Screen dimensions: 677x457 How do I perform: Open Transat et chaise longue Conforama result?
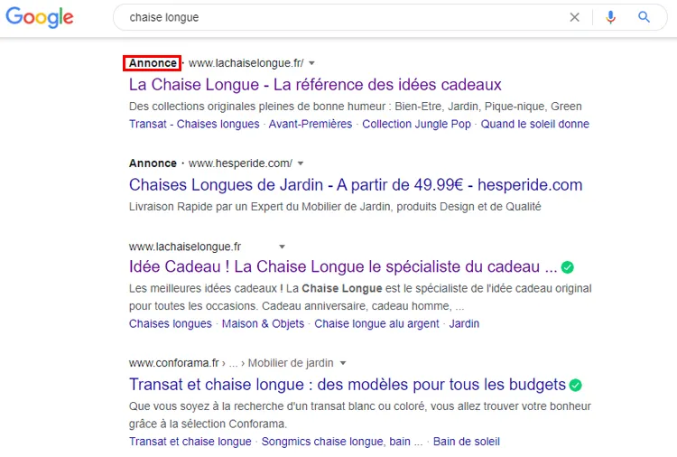tap(348, 385)
